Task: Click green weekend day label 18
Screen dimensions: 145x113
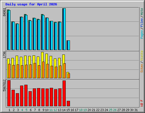Action: click(x=81, y=110)
